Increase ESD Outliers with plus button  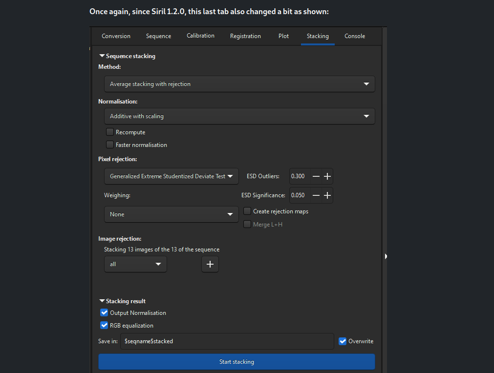[327, 176]
